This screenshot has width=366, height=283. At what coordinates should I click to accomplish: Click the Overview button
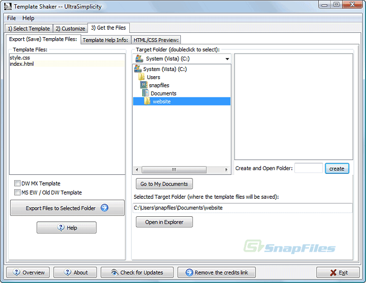tap(28, 272)
